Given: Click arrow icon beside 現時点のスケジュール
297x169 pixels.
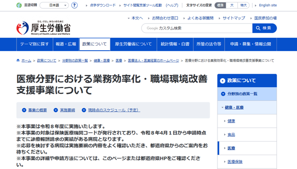Looking at the screenshot, I should pos(84,110).
